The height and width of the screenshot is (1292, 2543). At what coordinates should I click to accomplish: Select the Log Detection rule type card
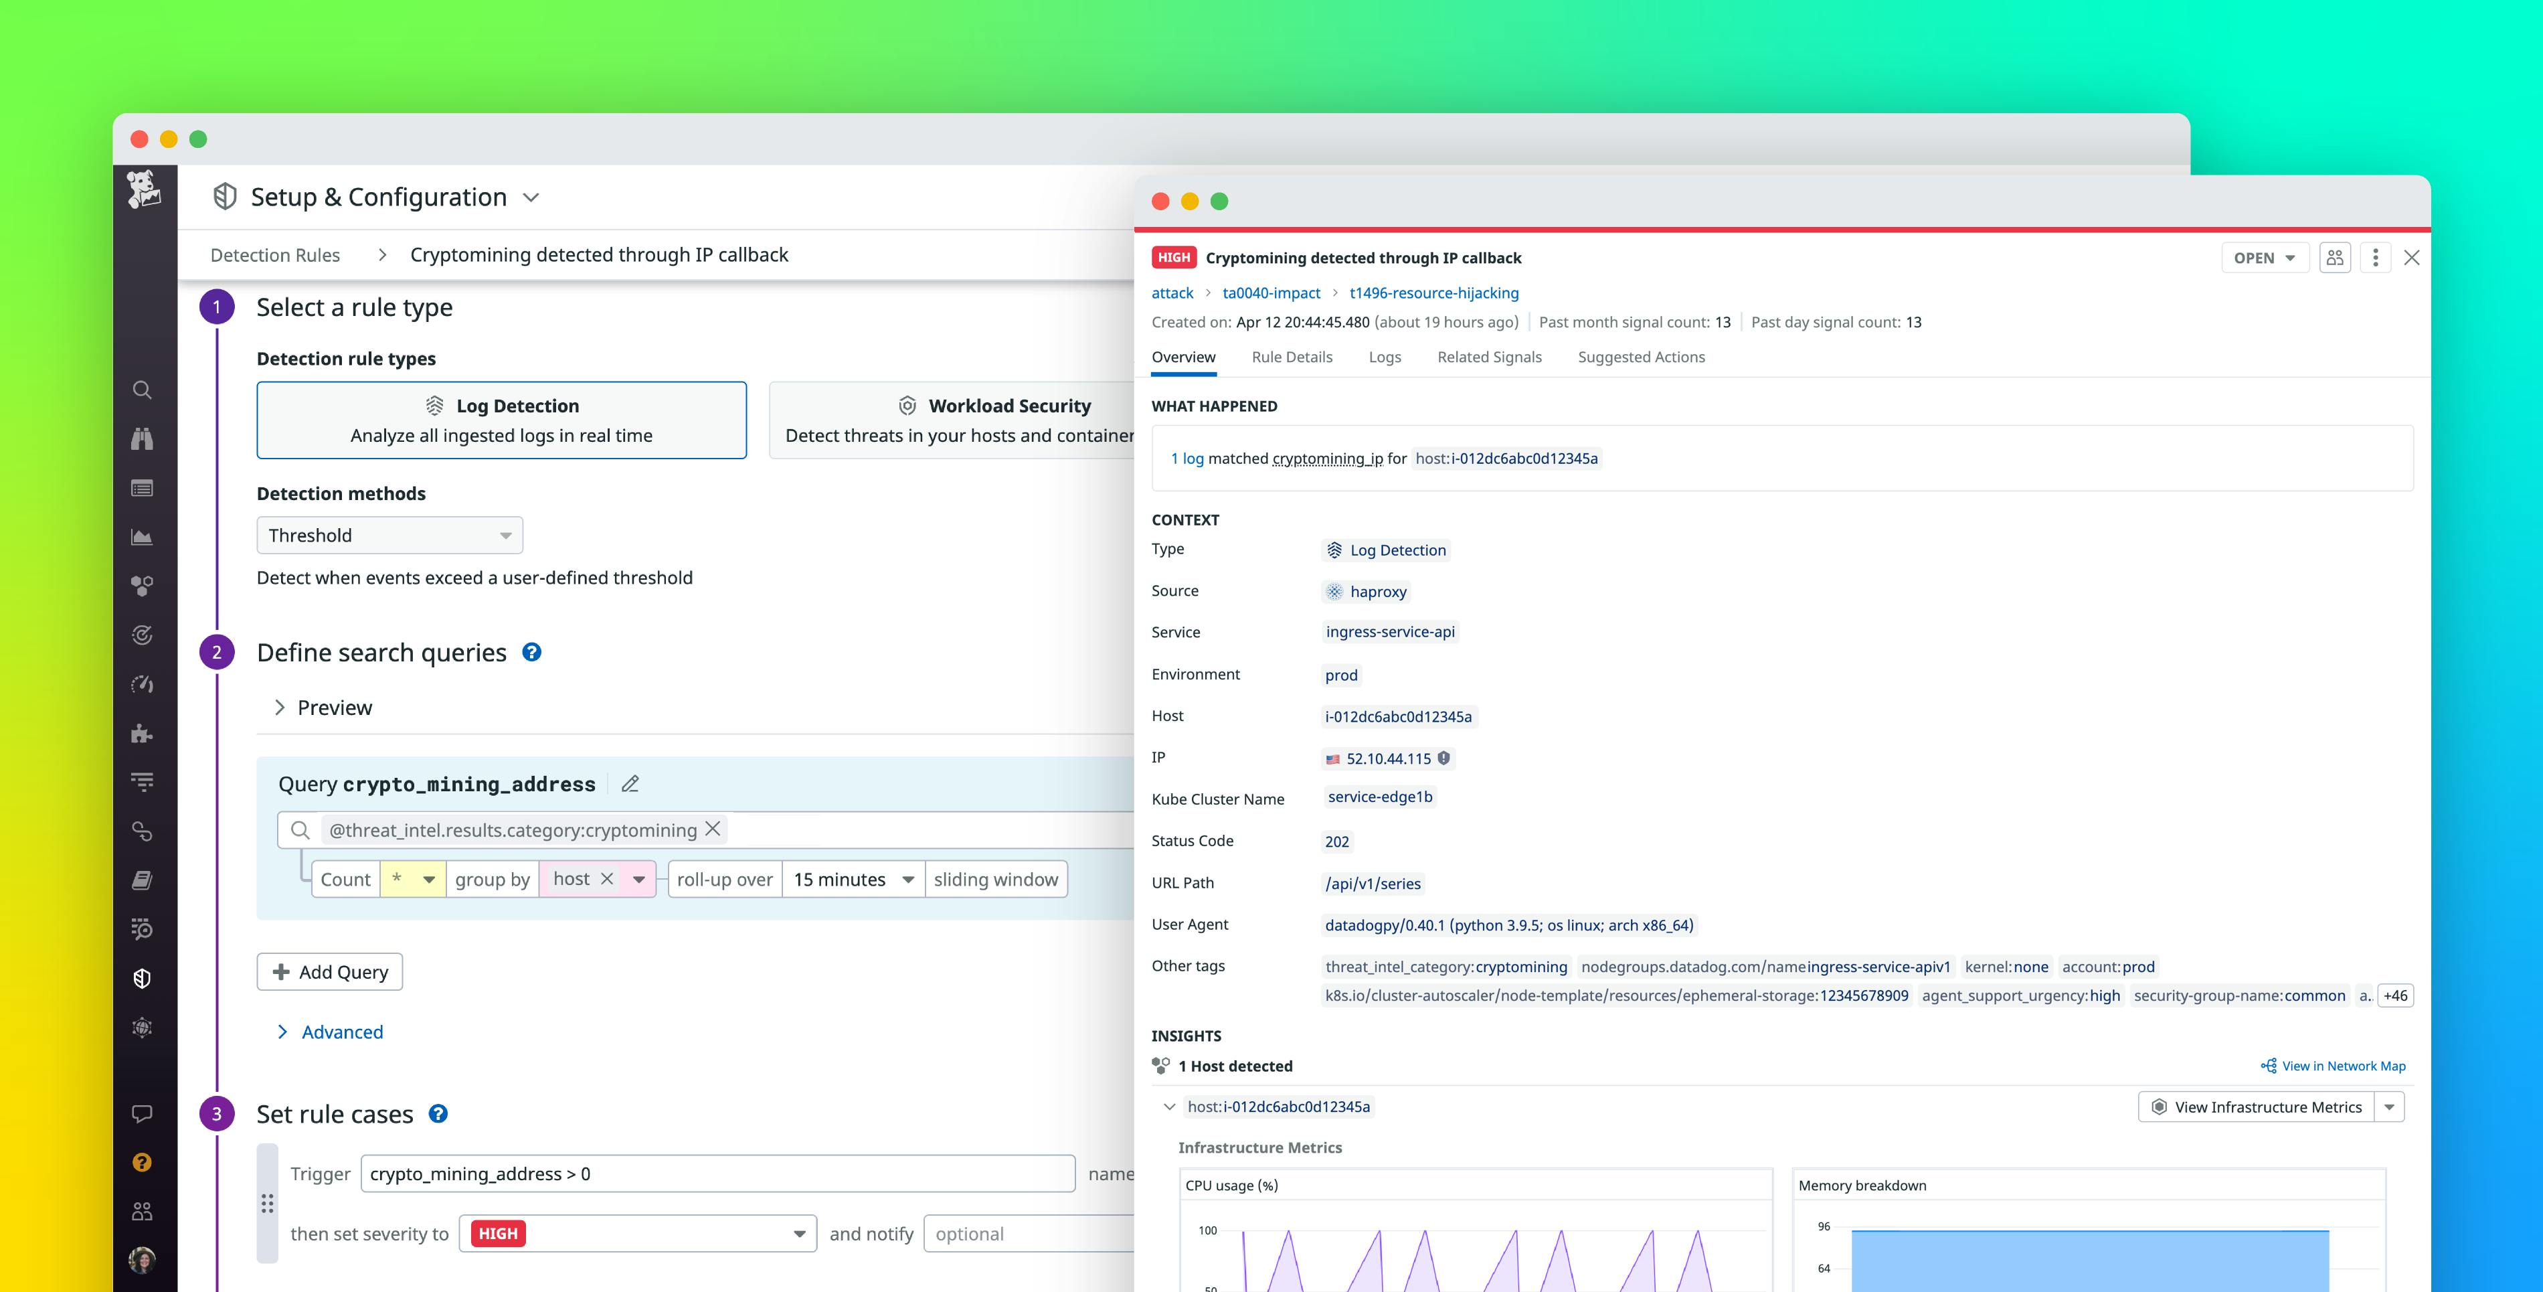click(501, 419)
